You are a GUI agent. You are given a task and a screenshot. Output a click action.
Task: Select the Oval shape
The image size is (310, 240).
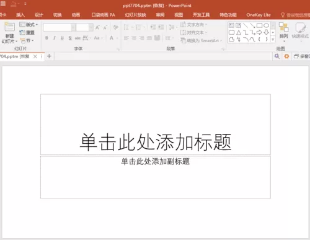click(267, 25)
